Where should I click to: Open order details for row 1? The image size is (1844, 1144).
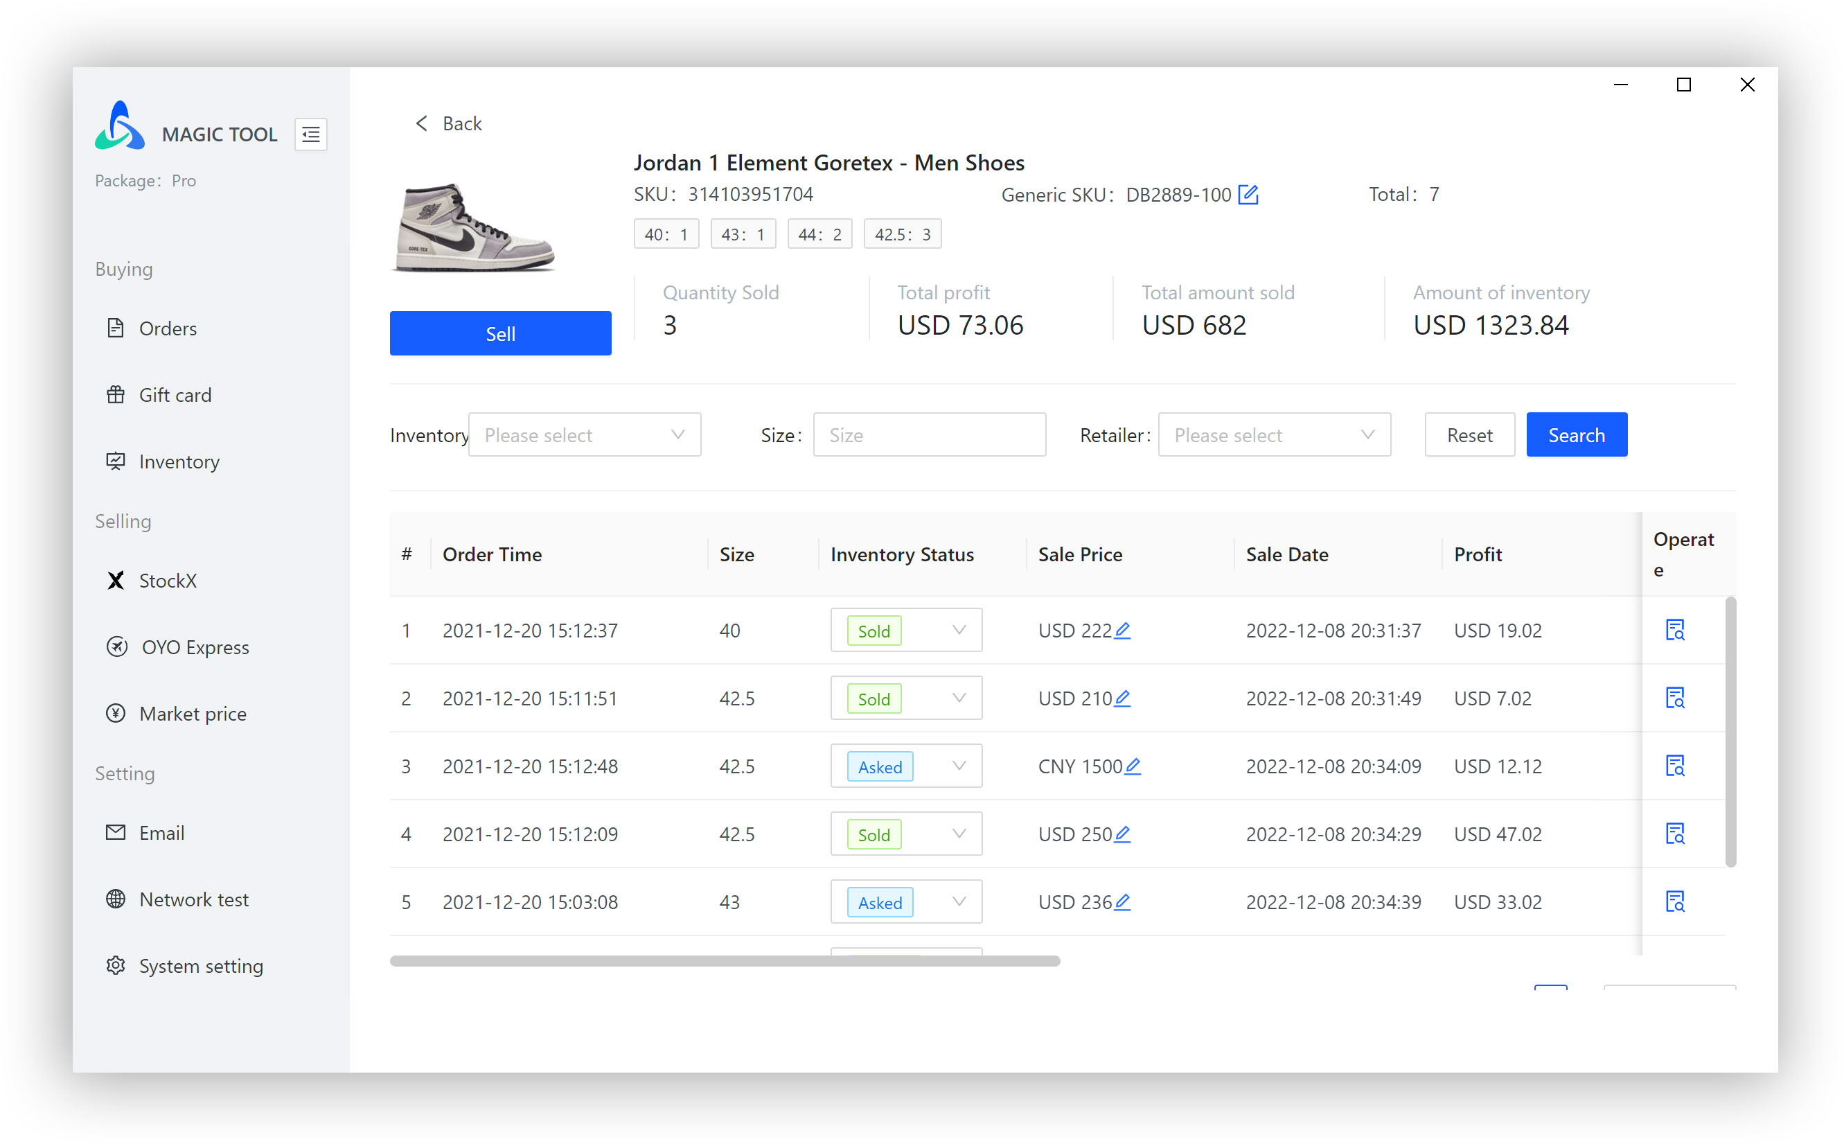[x=1674, y=631]
